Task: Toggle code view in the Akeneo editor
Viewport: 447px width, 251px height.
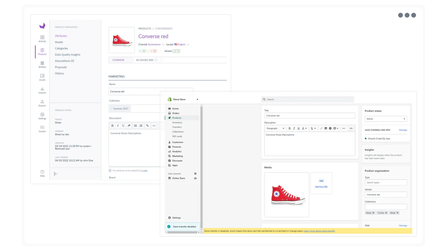Action: pos(154,125)
